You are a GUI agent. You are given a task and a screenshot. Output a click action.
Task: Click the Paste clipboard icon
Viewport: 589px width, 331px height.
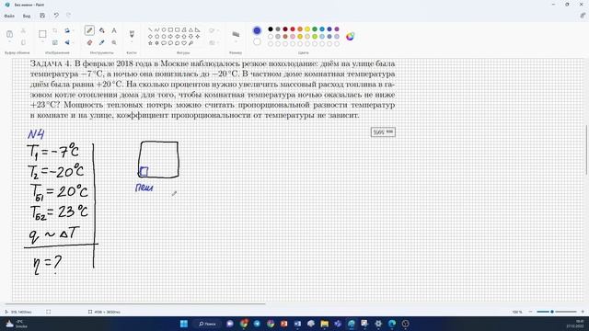click(9, 34)
